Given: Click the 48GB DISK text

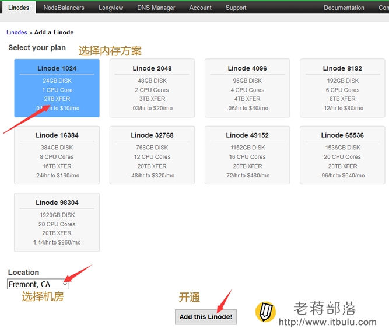Looking at the screenshot, I should 152,81.
